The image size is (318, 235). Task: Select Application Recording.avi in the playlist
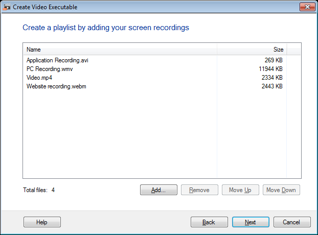point(57,60)
